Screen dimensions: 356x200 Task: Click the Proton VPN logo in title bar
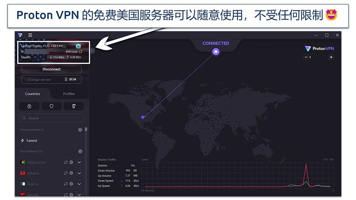pyautogui.click(x=20, y=35)
